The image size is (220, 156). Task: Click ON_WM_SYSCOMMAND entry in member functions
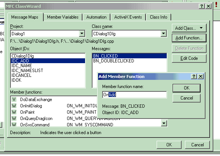click(x=90, y=124)
